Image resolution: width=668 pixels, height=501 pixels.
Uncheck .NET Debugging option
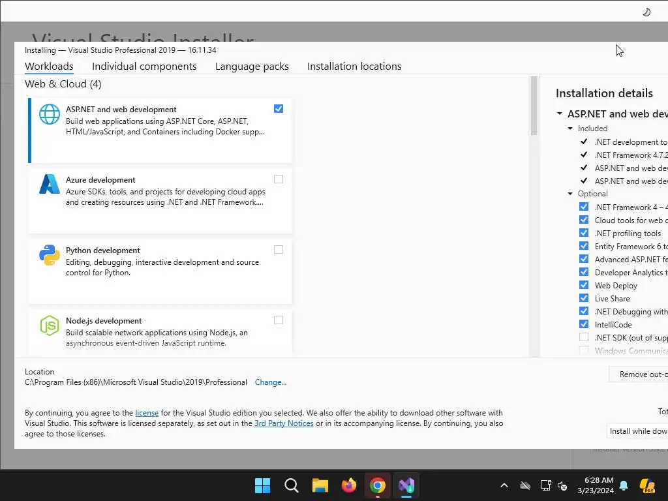584,311
